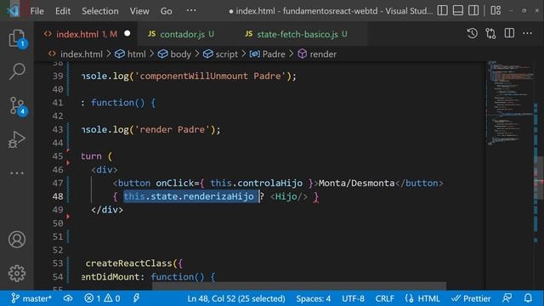Open the file Timeline history icon
Screen dimensions: 544x306
[x=473, y=34]
